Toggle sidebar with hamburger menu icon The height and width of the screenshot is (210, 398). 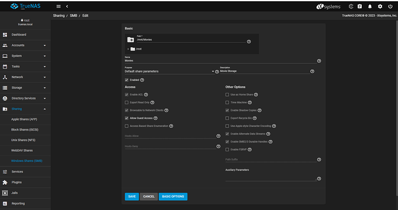(x=59, y=6)
